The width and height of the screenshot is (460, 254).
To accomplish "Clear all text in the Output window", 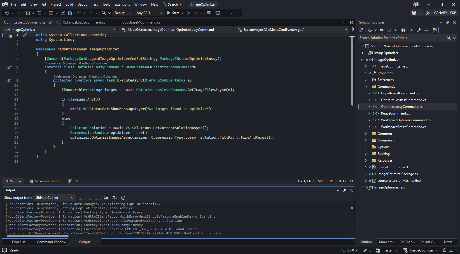I will tap(106, 198).
